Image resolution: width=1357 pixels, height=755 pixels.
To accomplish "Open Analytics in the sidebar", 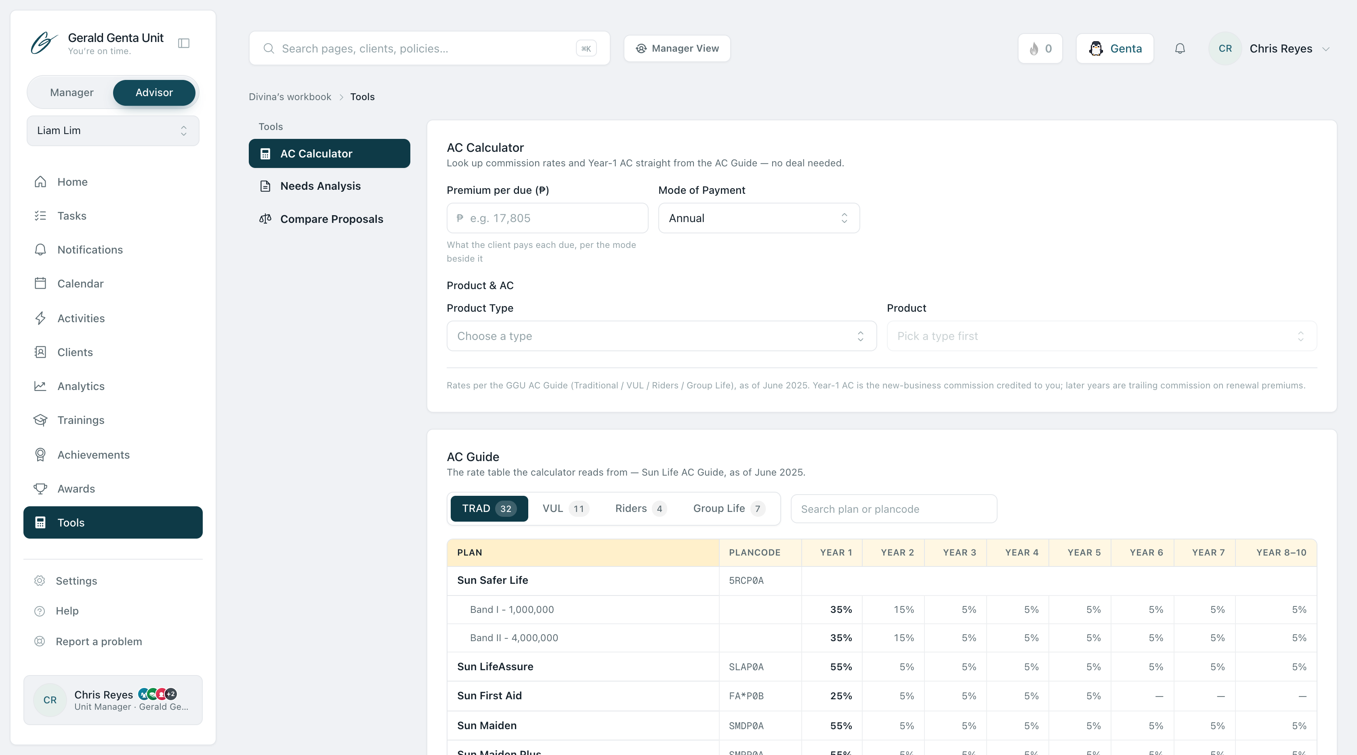I will click(113, 386).
